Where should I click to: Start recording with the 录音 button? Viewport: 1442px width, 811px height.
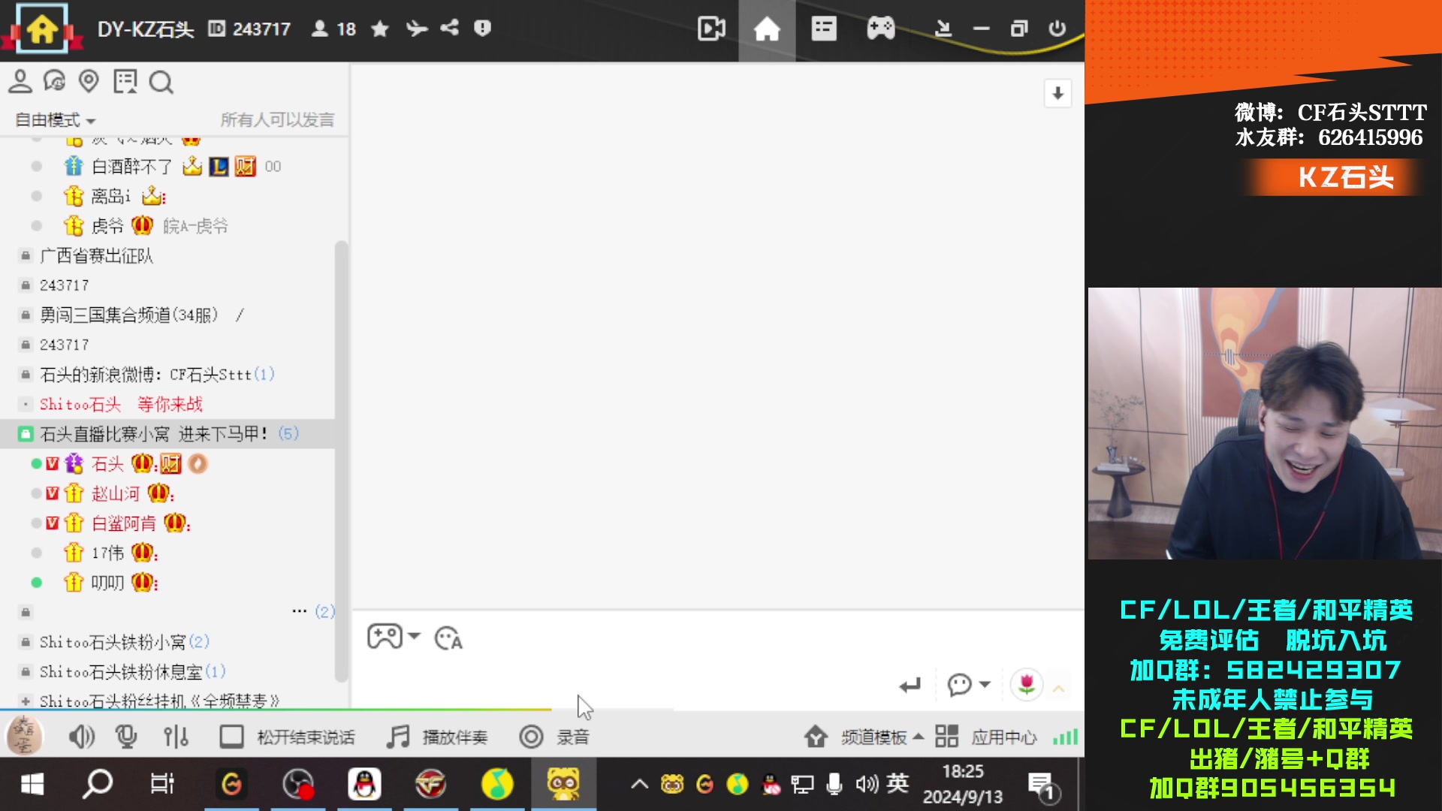tap(554, 737)
